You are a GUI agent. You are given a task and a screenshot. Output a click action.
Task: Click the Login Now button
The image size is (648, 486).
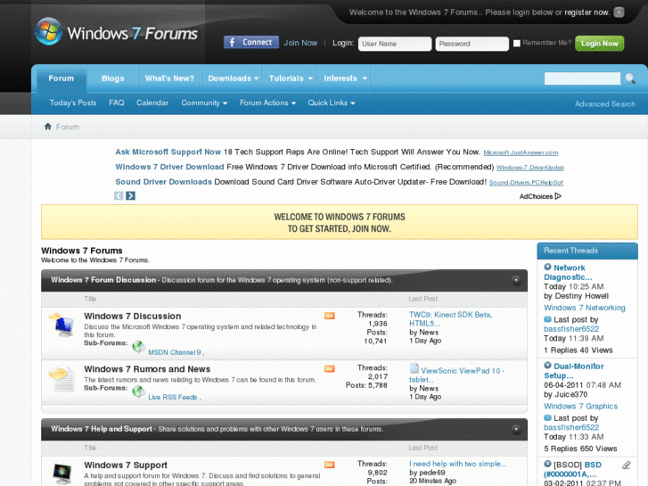click(x=599, y=44)
